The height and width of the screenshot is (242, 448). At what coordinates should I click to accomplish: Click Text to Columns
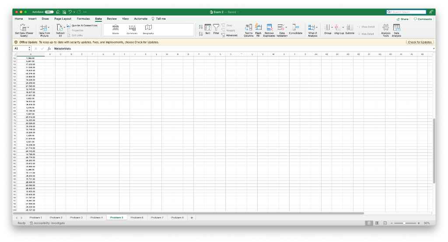tap(248, 30)
